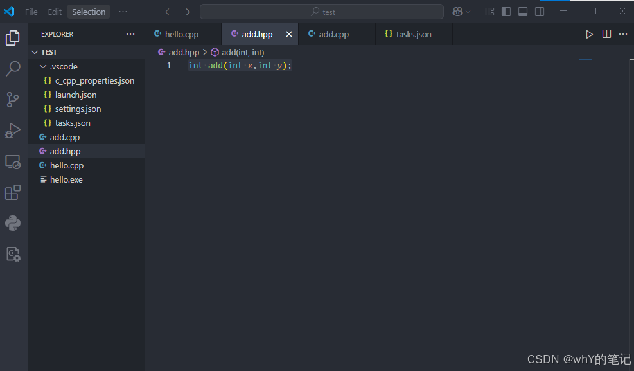Toggle the primary side bar
Screen dimensions: 634x371
[506, 12]
